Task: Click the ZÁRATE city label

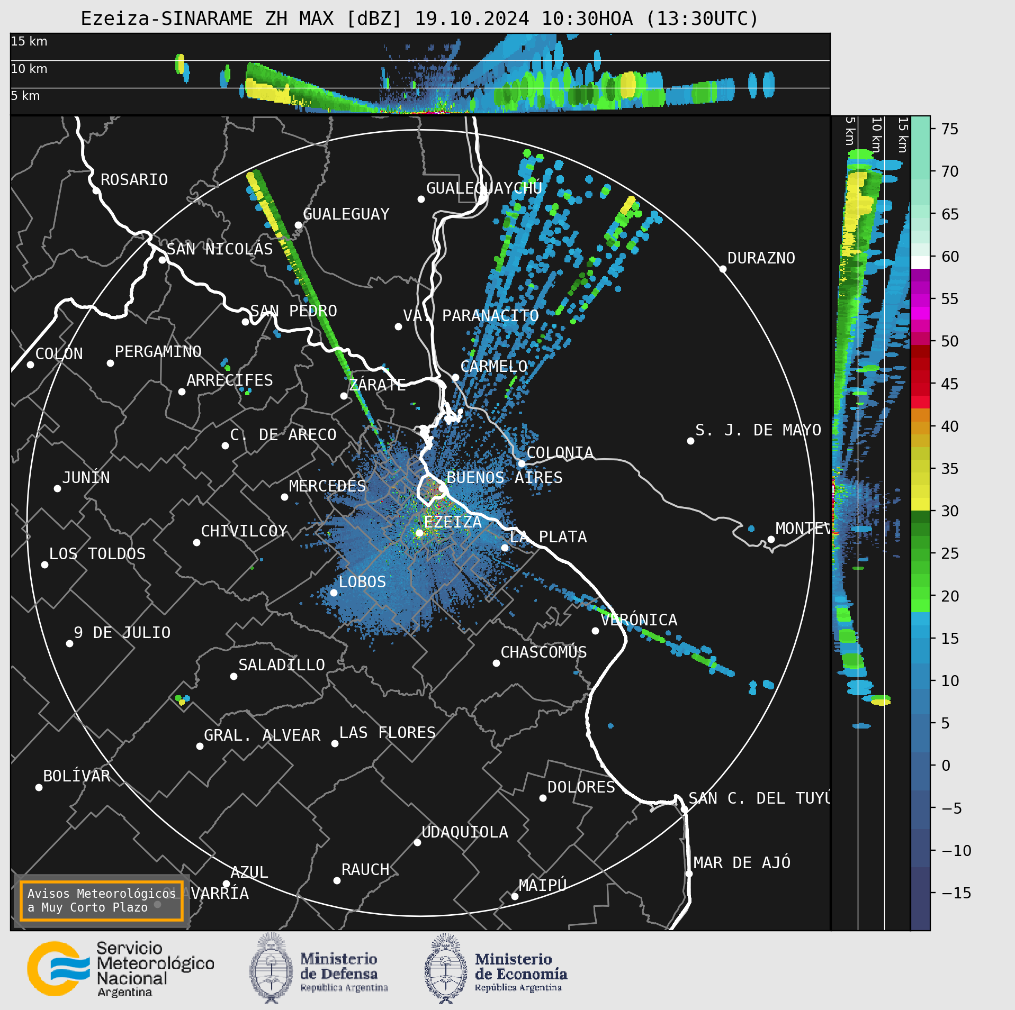Action: pyautogui.click(x=378, y=385)
